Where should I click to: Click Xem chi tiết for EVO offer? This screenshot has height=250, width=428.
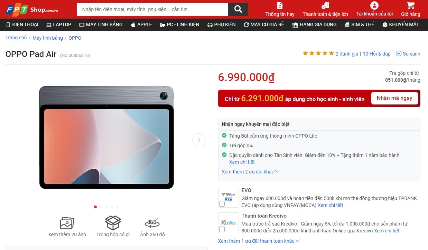(x=331, y=205)
